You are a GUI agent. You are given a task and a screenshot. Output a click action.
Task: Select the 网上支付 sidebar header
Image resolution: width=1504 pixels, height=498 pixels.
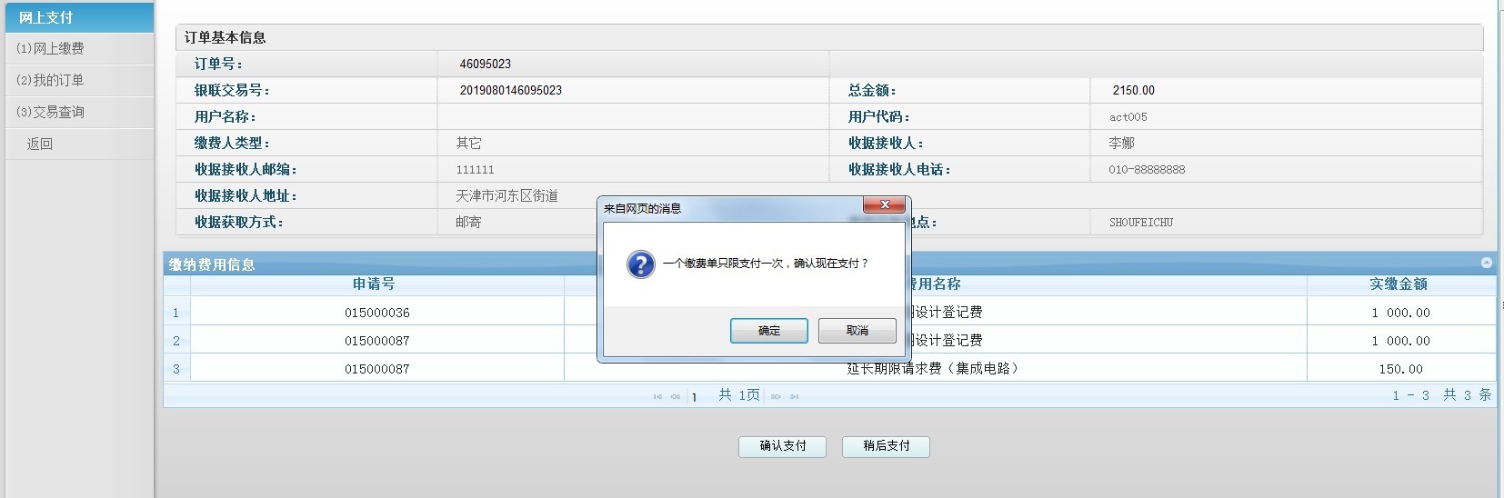coord(46,17)
